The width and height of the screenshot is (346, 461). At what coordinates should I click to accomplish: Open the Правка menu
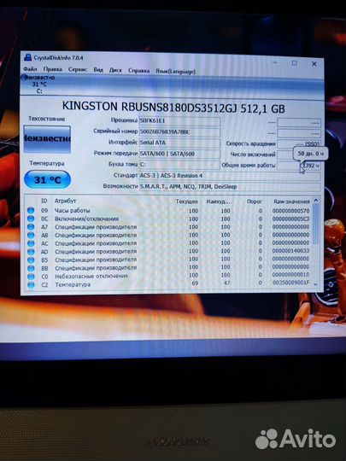pos(53,69)
